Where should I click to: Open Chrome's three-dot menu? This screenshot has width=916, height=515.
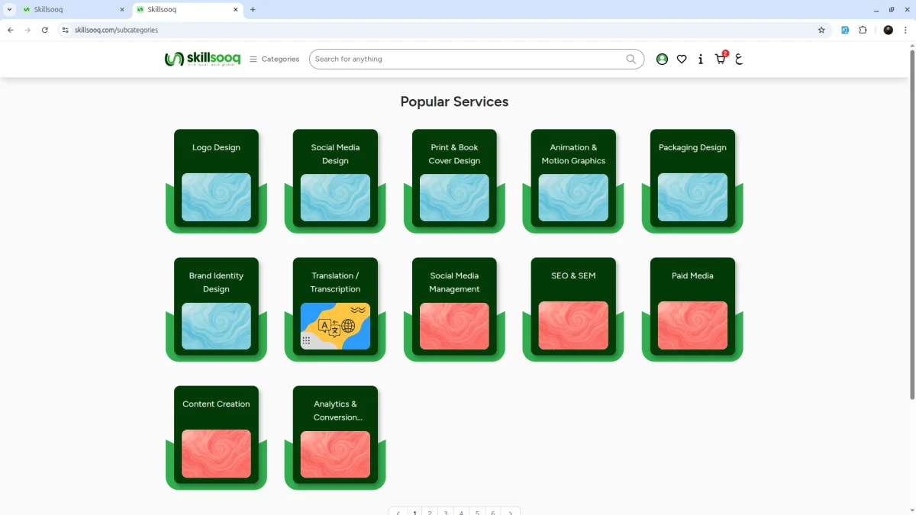point(905,30)
